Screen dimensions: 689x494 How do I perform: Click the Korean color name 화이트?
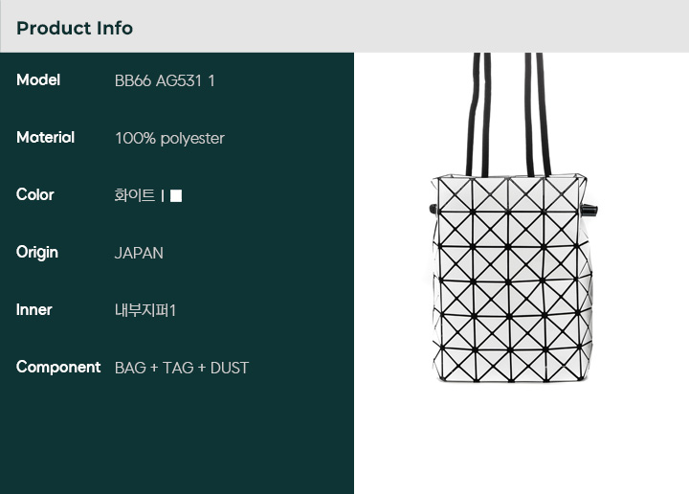click(135, 195)
